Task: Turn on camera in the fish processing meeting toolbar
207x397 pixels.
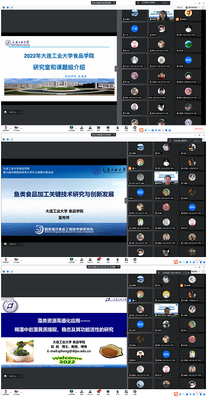Action: (16, 260)
